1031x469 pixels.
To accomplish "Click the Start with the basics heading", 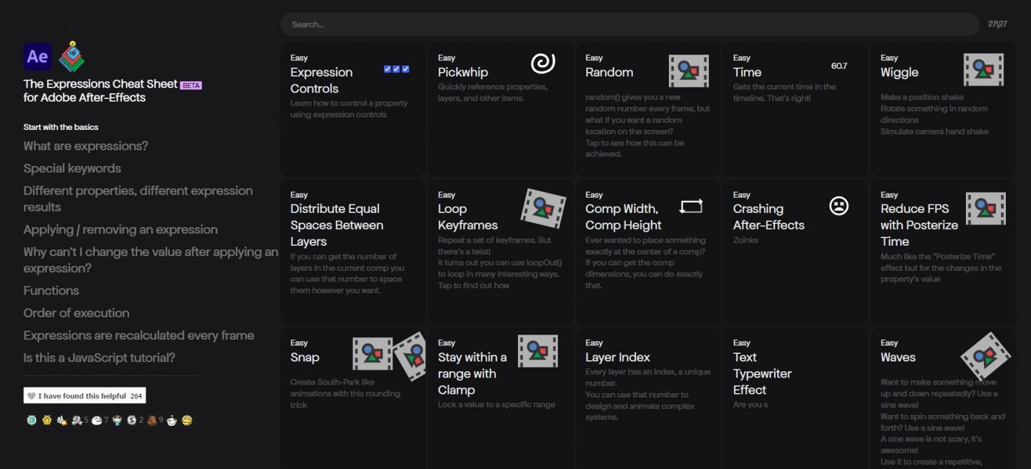I will [x=61, y=127].
